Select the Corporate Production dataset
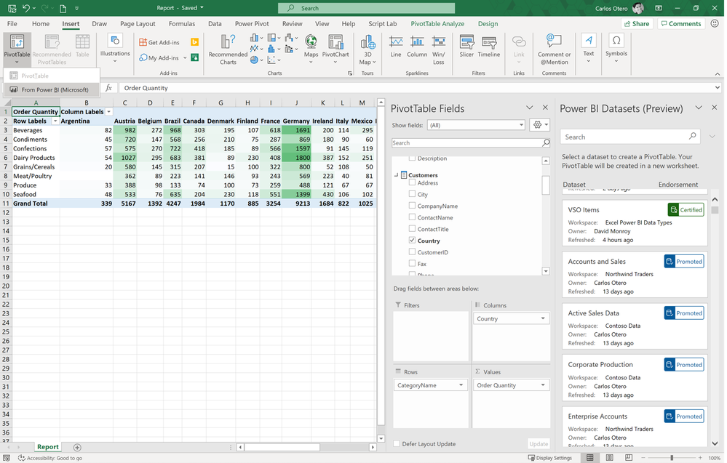The width and height of the screenshot is (727, 463). click(635, 378)
